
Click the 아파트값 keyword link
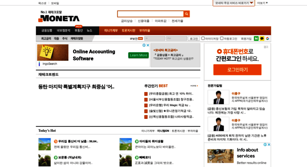click(x=160, y=21)
